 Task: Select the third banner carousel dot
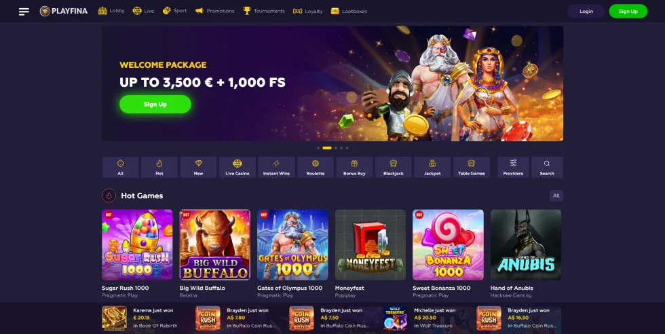(x=335, y=148)
